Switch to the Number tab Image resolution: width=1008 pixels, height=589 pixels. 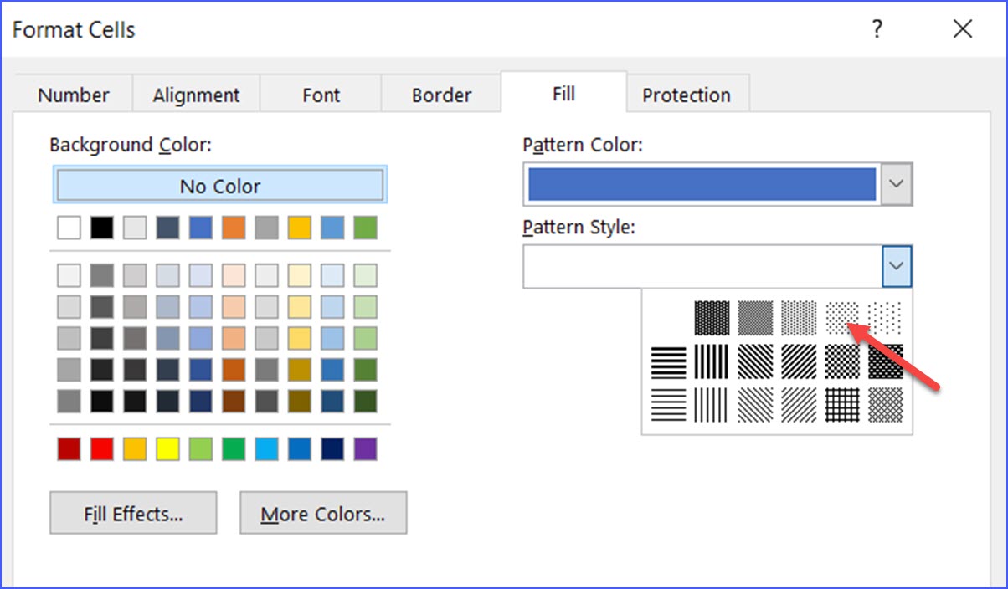click(73, 95)
